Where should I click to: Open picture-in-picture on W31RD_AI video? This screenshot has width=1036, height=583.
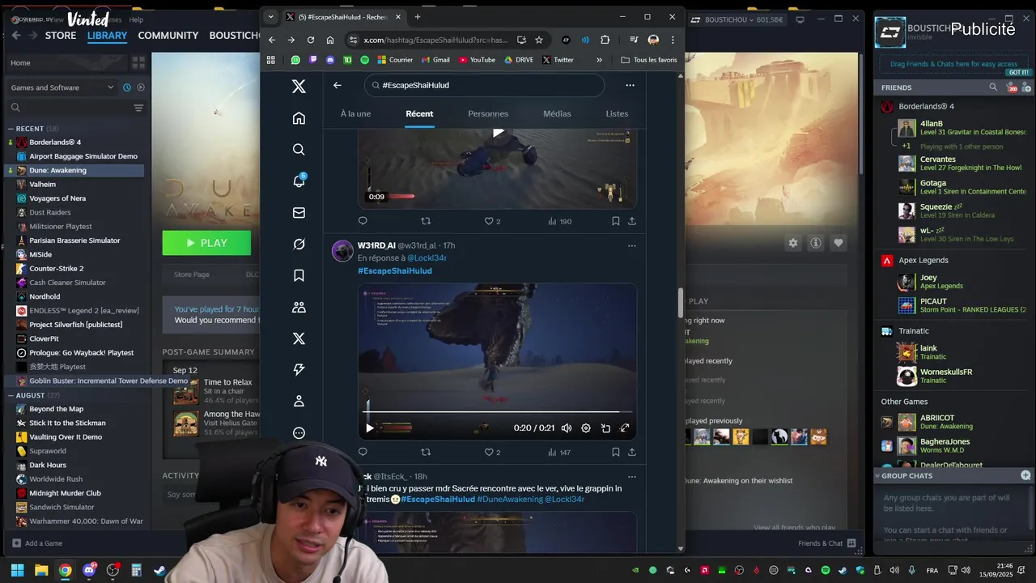click(605, 428)
